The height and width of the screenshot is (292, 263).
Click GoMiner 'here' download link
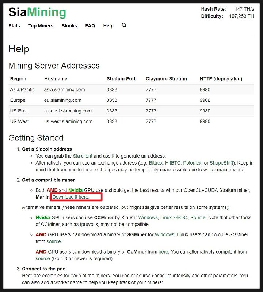(x=163, y=252)
